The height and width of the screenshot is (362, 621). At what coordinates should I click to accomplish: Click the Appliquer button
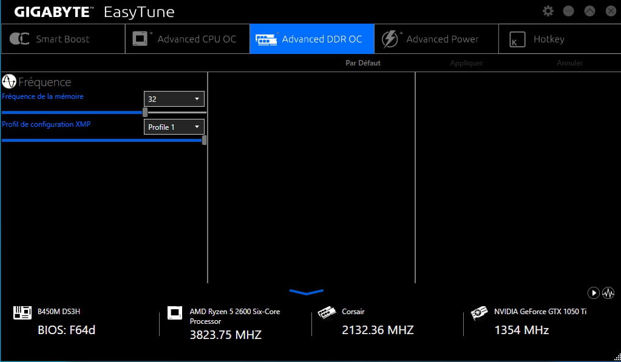click(466, 63)
